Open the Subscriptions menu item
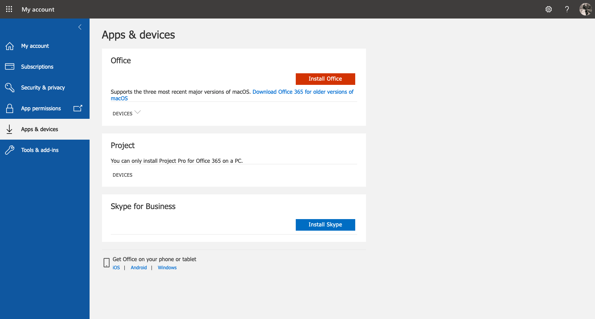 (x=45, y=67)
